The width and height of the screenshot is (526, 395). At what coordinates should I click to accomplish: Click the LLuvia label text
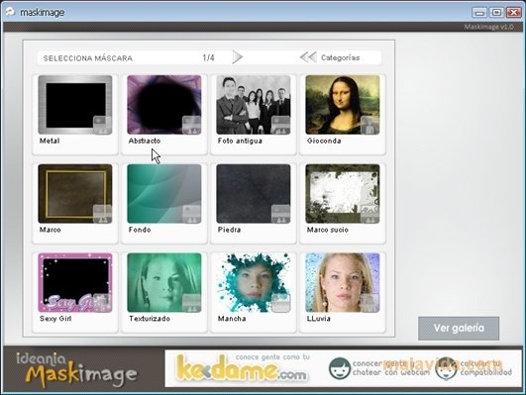pos(319,319)
